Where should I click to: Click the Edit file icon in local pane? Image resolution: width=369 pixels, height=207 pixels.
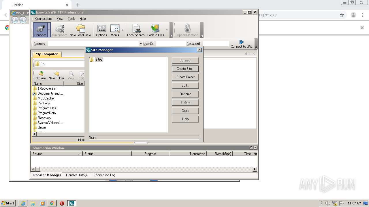pos(81,76)
